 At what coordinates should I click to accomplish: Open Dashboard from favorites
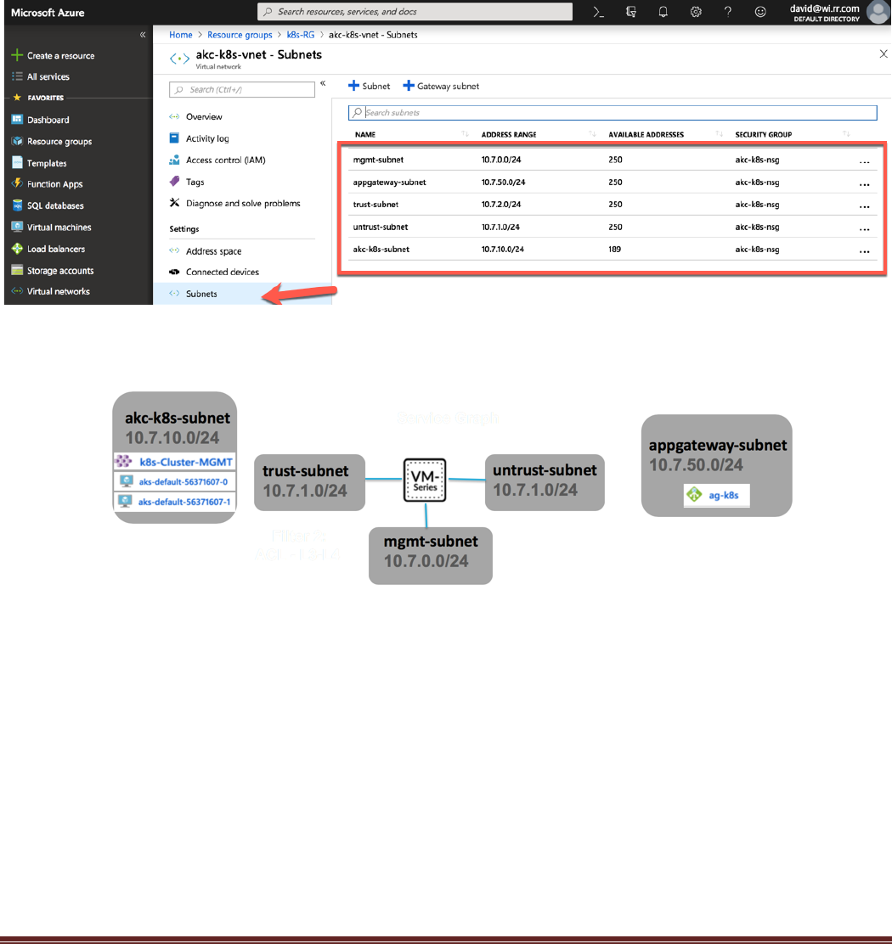(41, 120)
